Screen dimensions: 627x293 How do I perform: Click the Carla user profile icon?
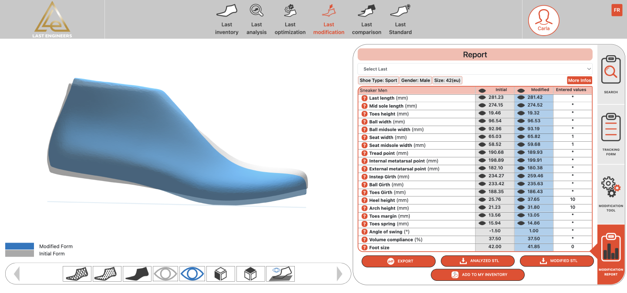543,20
